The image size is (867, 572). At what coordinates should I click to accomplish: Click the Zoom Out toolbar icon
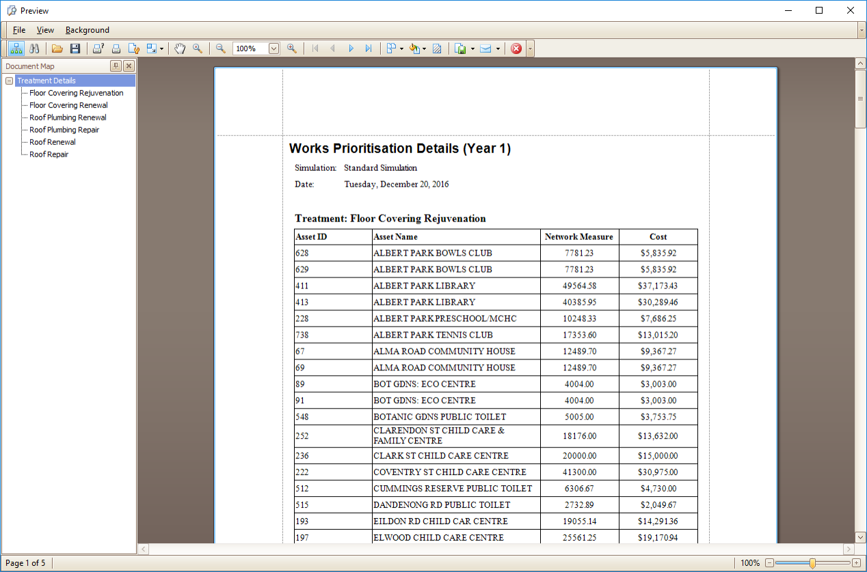tap(221, 49)
